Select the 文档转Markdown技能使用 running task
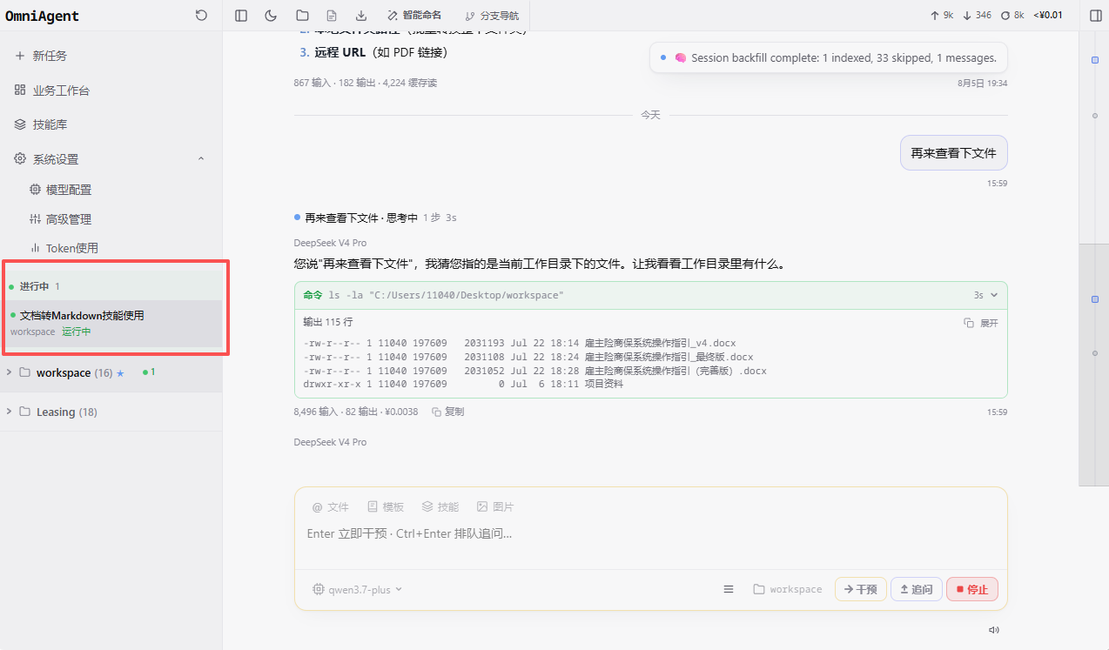Viewport: 1109px width, 650px height. (112, 323)
